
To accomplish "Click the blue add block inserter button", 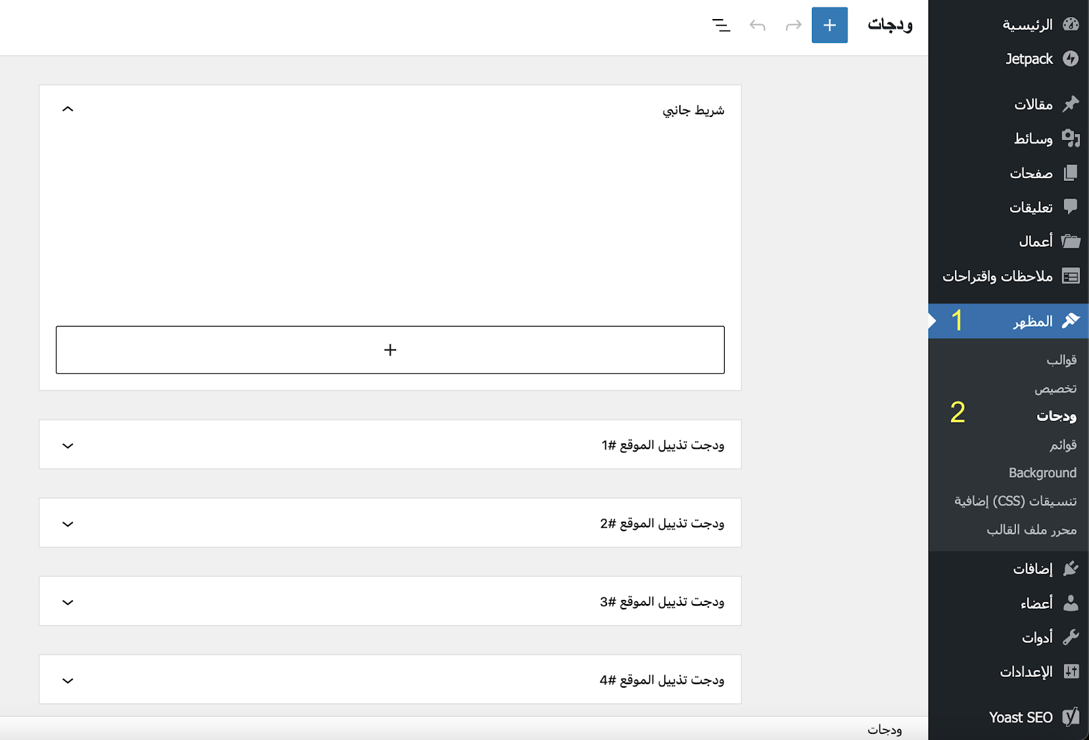I will coord(829,25).
